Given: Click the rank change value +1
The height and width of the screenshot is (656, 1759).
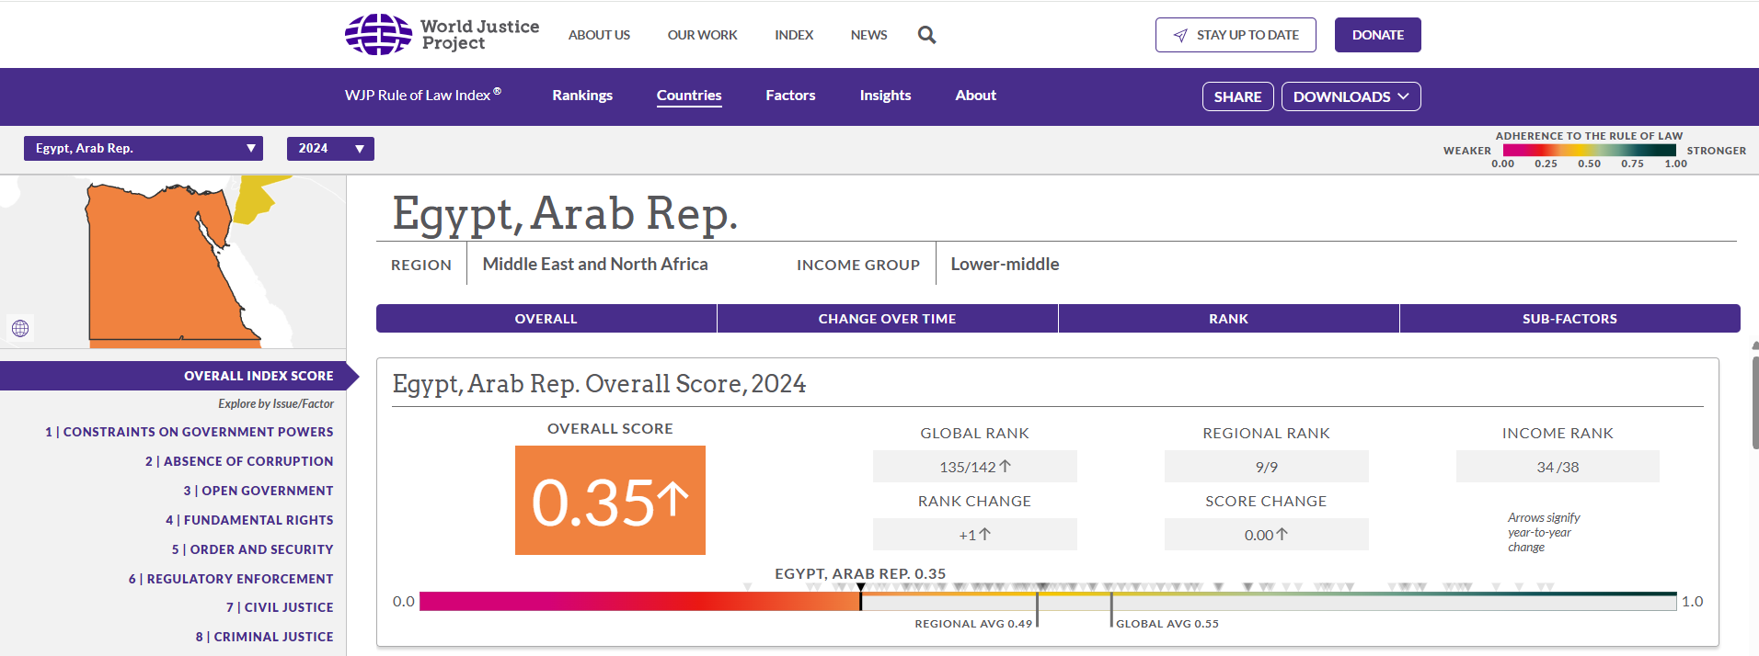Looking at the screenshot, I should click(x=975, y=535).
